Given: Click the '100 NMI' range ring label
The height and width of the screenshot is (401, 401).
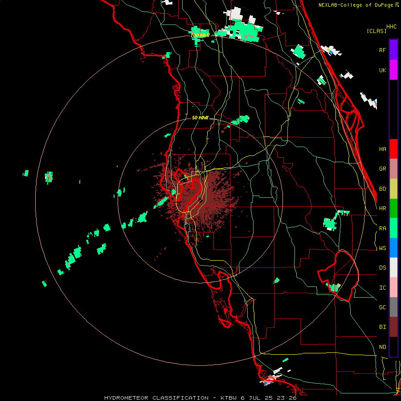Looking at the screenshot, I should pyautogui.click(x=200, y=35).
